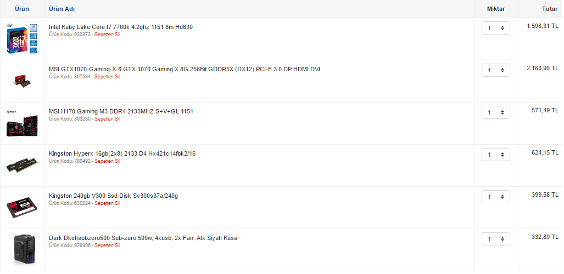Change quantity of Dark Sub-zero case
564x274 pixels.
point(496,239)
